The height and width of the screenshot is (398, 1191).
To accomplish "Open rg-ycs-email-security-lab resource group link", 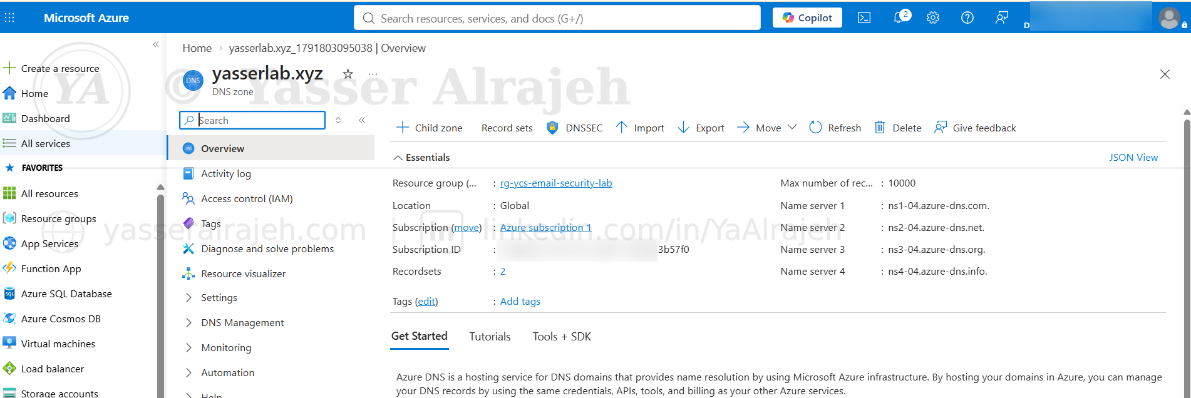I will [x=556, y=183].
